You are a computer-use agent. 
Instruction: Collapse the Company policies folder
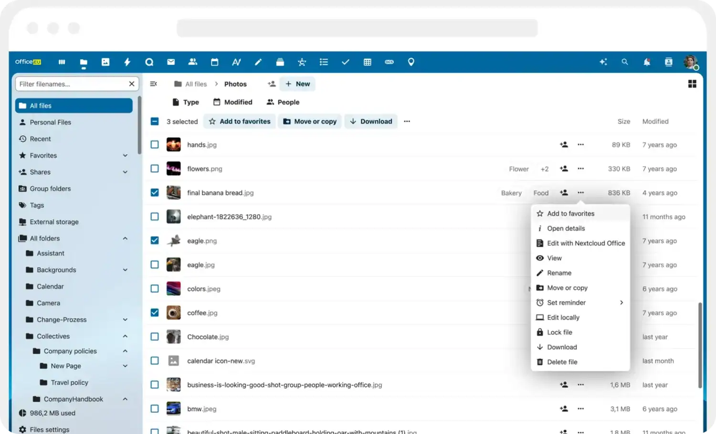point(125,351)
